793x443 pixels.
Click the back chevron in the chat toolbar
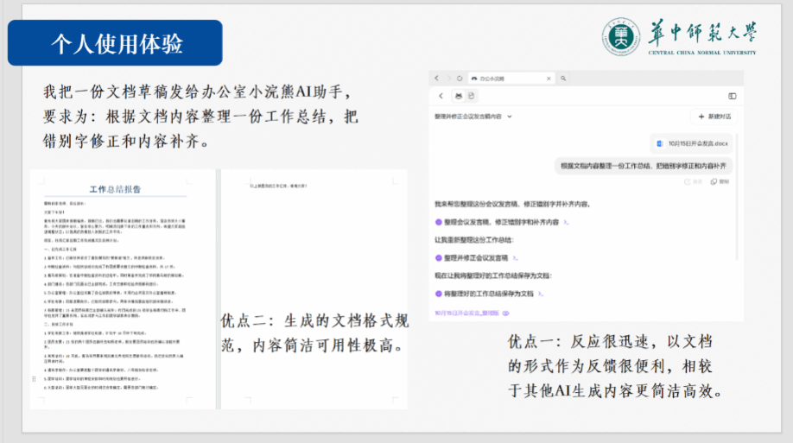tap(441, 96)
